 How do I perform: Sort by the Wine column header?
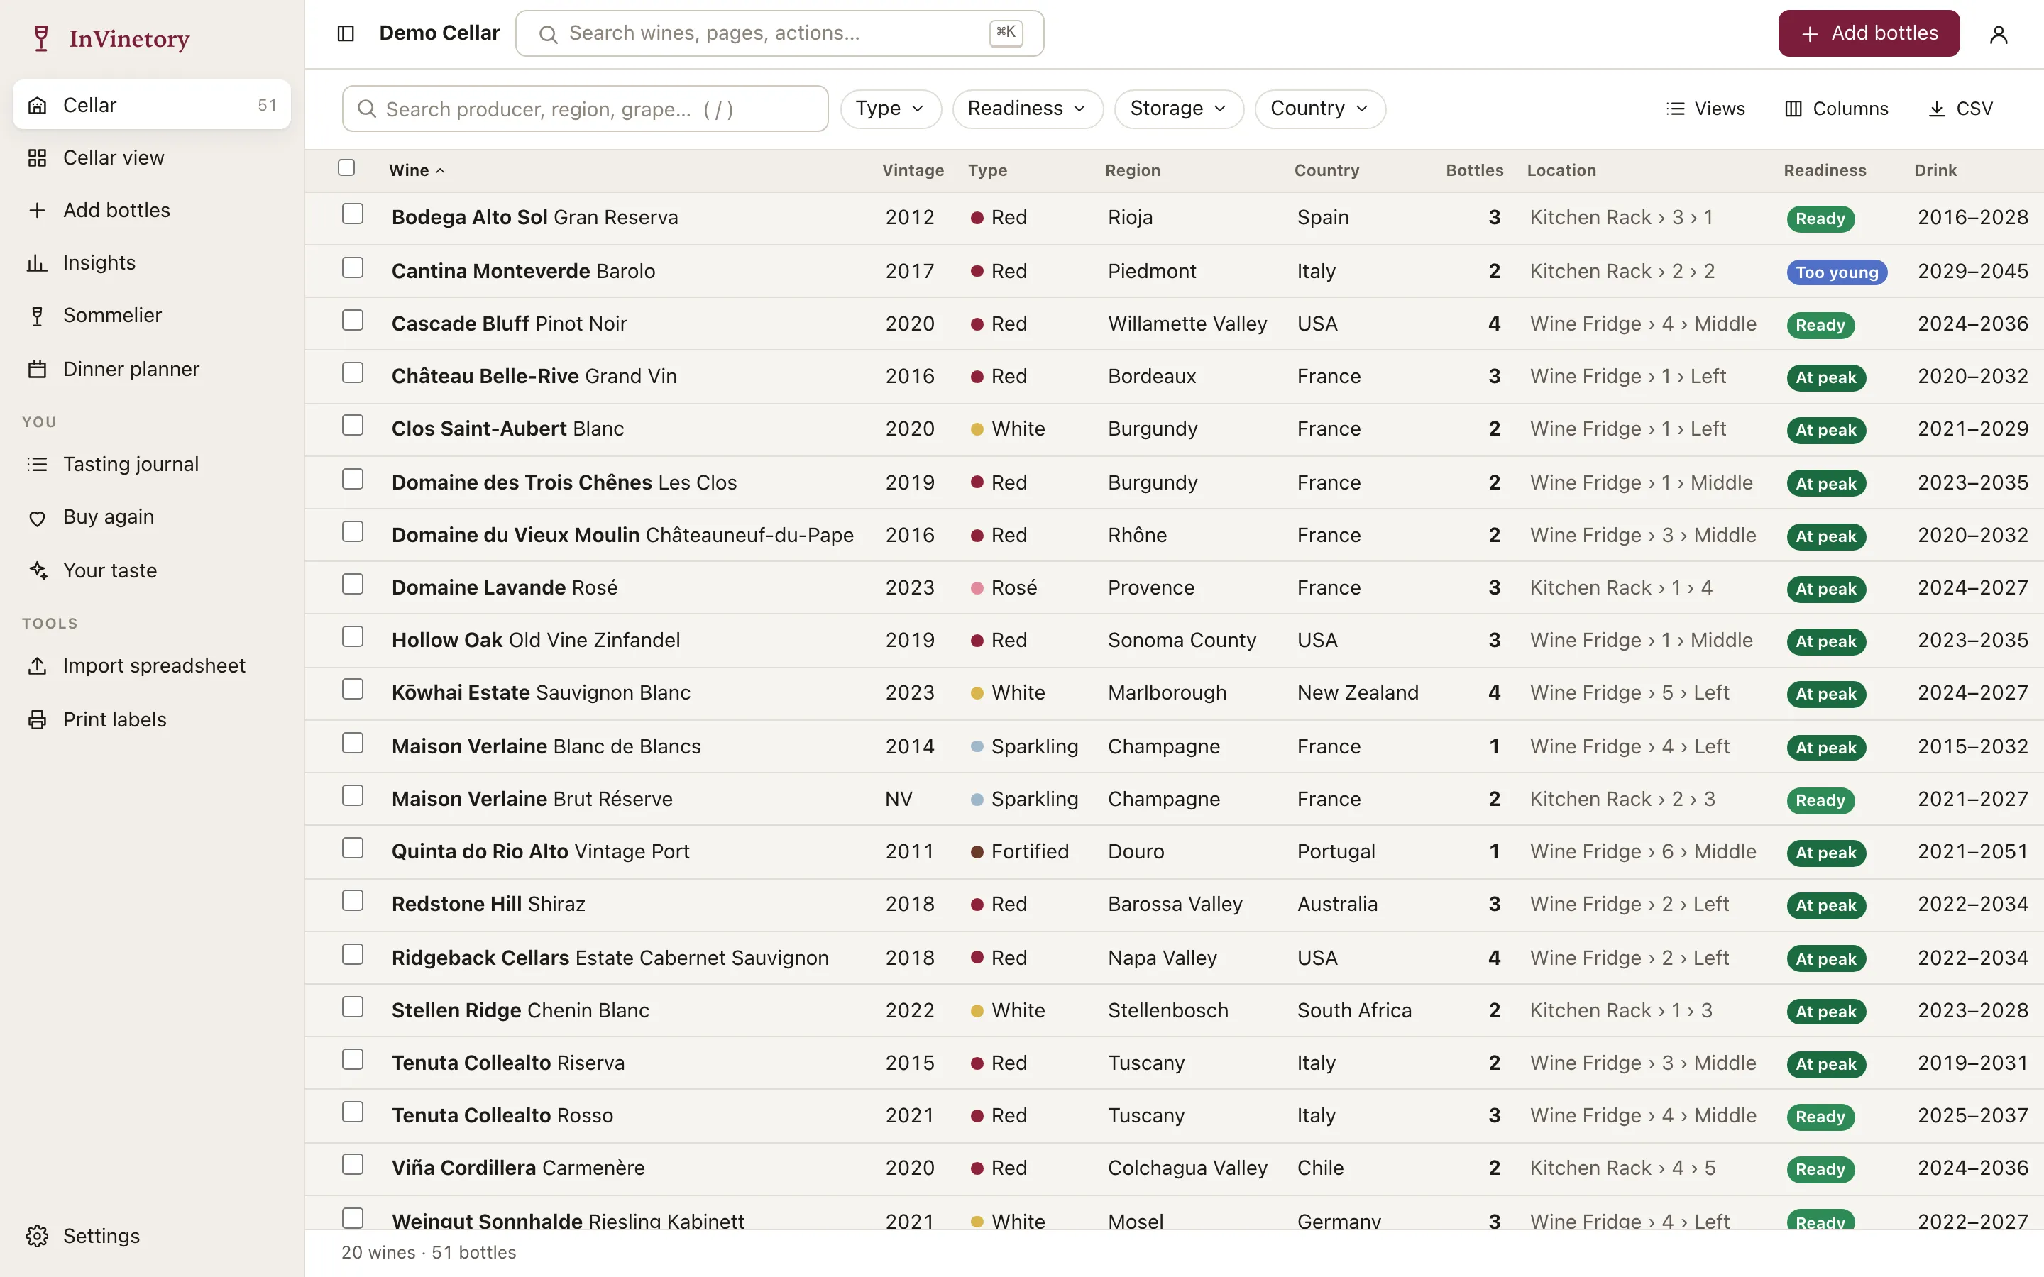point(417,170)
